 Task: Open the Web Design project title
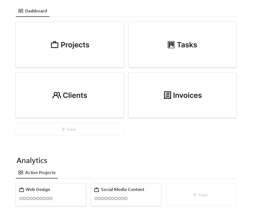pos(38,190)
